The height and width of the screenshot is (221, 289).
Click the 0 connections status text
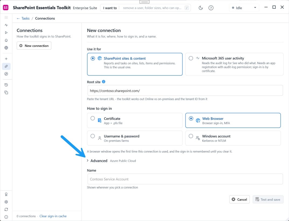click(26, 216)
